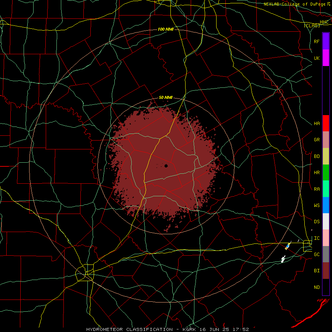Click the HA legend label

point(317,124)
